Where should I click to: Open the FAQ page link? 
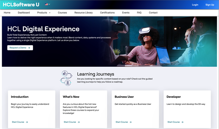pos(139,13)
